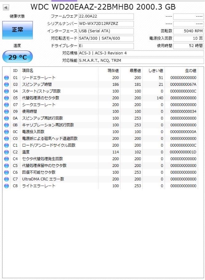Click status orb for キャリブレーション再試行回数 row
The height and width of the screenshot is (280, 205).
(6, 125)
